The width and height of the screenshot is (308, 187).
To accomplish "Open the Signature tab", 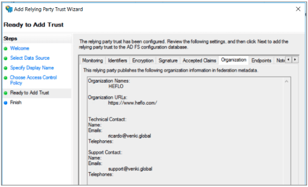I will point(168,61).
